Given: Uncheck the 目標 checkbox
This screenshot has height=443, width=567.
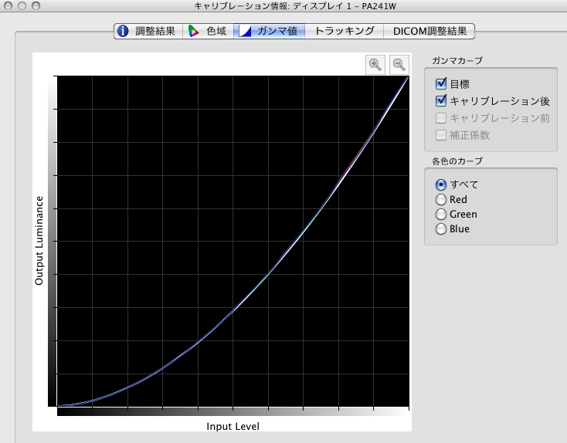Looking at the screenshot, I should [441, 84].
